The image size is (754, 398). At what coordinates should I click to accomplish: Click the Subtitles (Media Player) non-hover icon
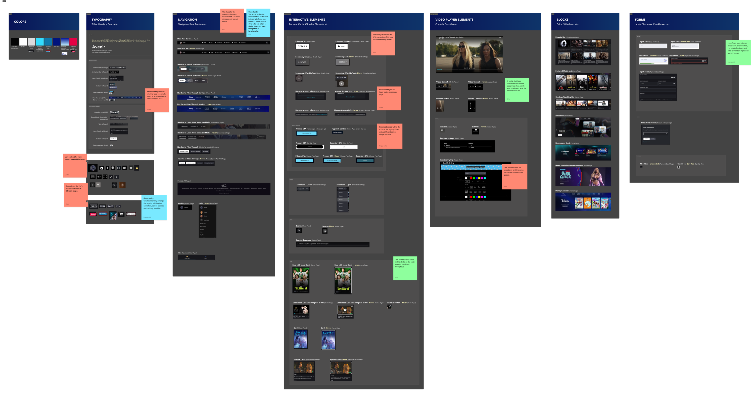[442, 130]
